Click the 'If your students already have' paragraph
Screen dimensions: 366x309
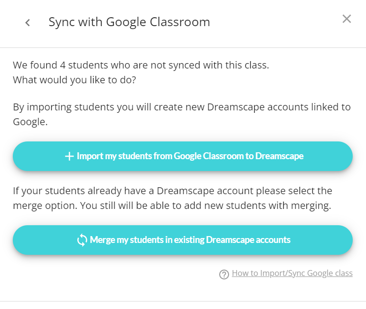tap(172, 198)
